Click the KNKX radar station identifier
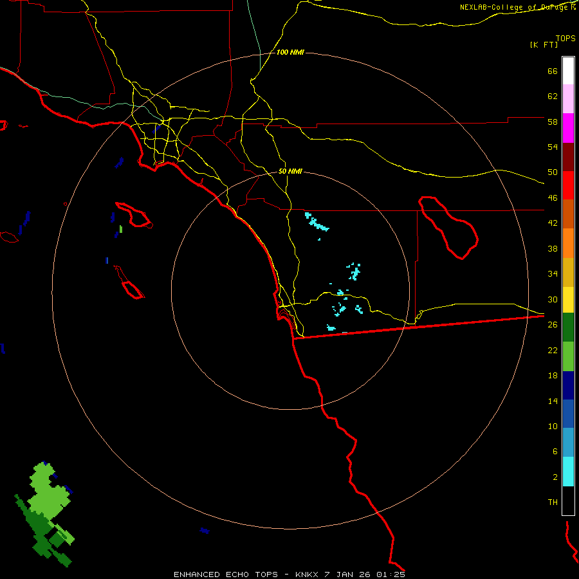 tap(308, 574)
